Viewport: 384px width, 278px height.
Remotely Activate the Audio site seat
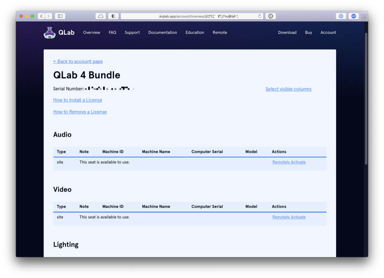click(x=289, y=162)
